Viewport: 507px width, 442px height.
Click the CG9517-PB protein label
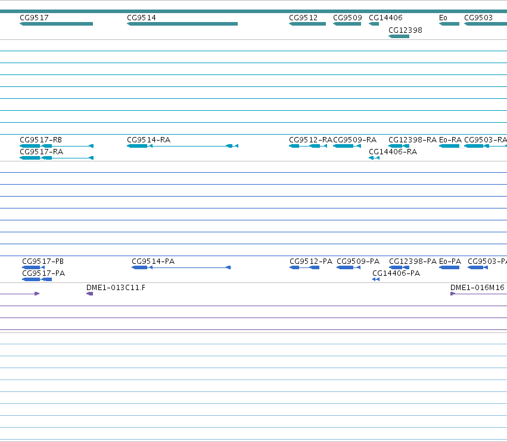pos(43,262)
